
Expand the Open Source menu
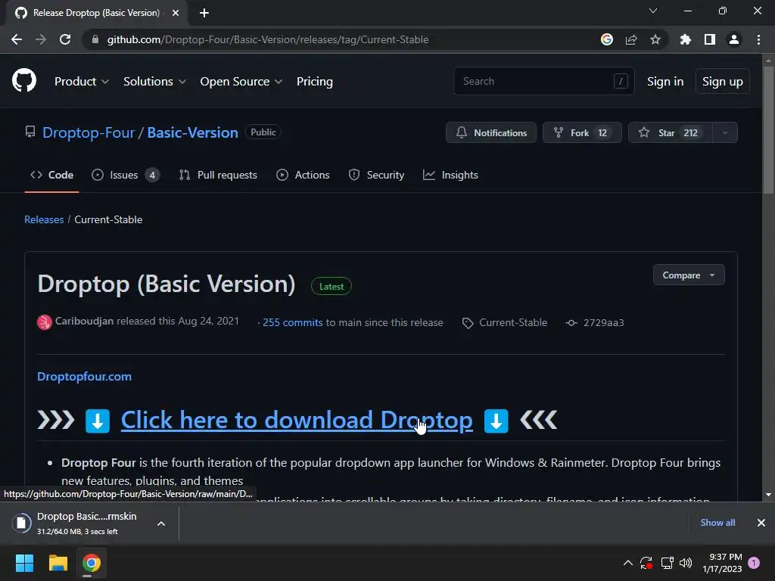pos(241,81)
